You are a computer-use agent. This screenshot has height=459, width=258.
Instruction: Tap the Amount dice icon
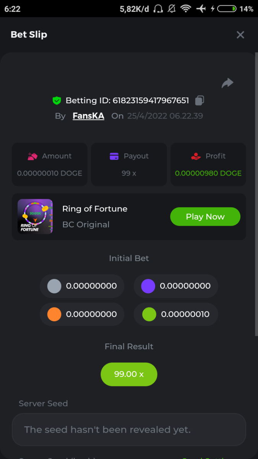32,156
